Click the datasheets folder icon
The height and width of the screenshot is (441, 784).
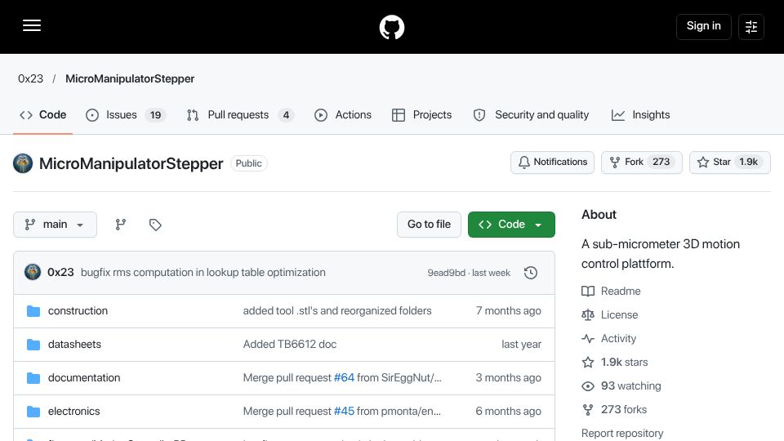(33, 345)
